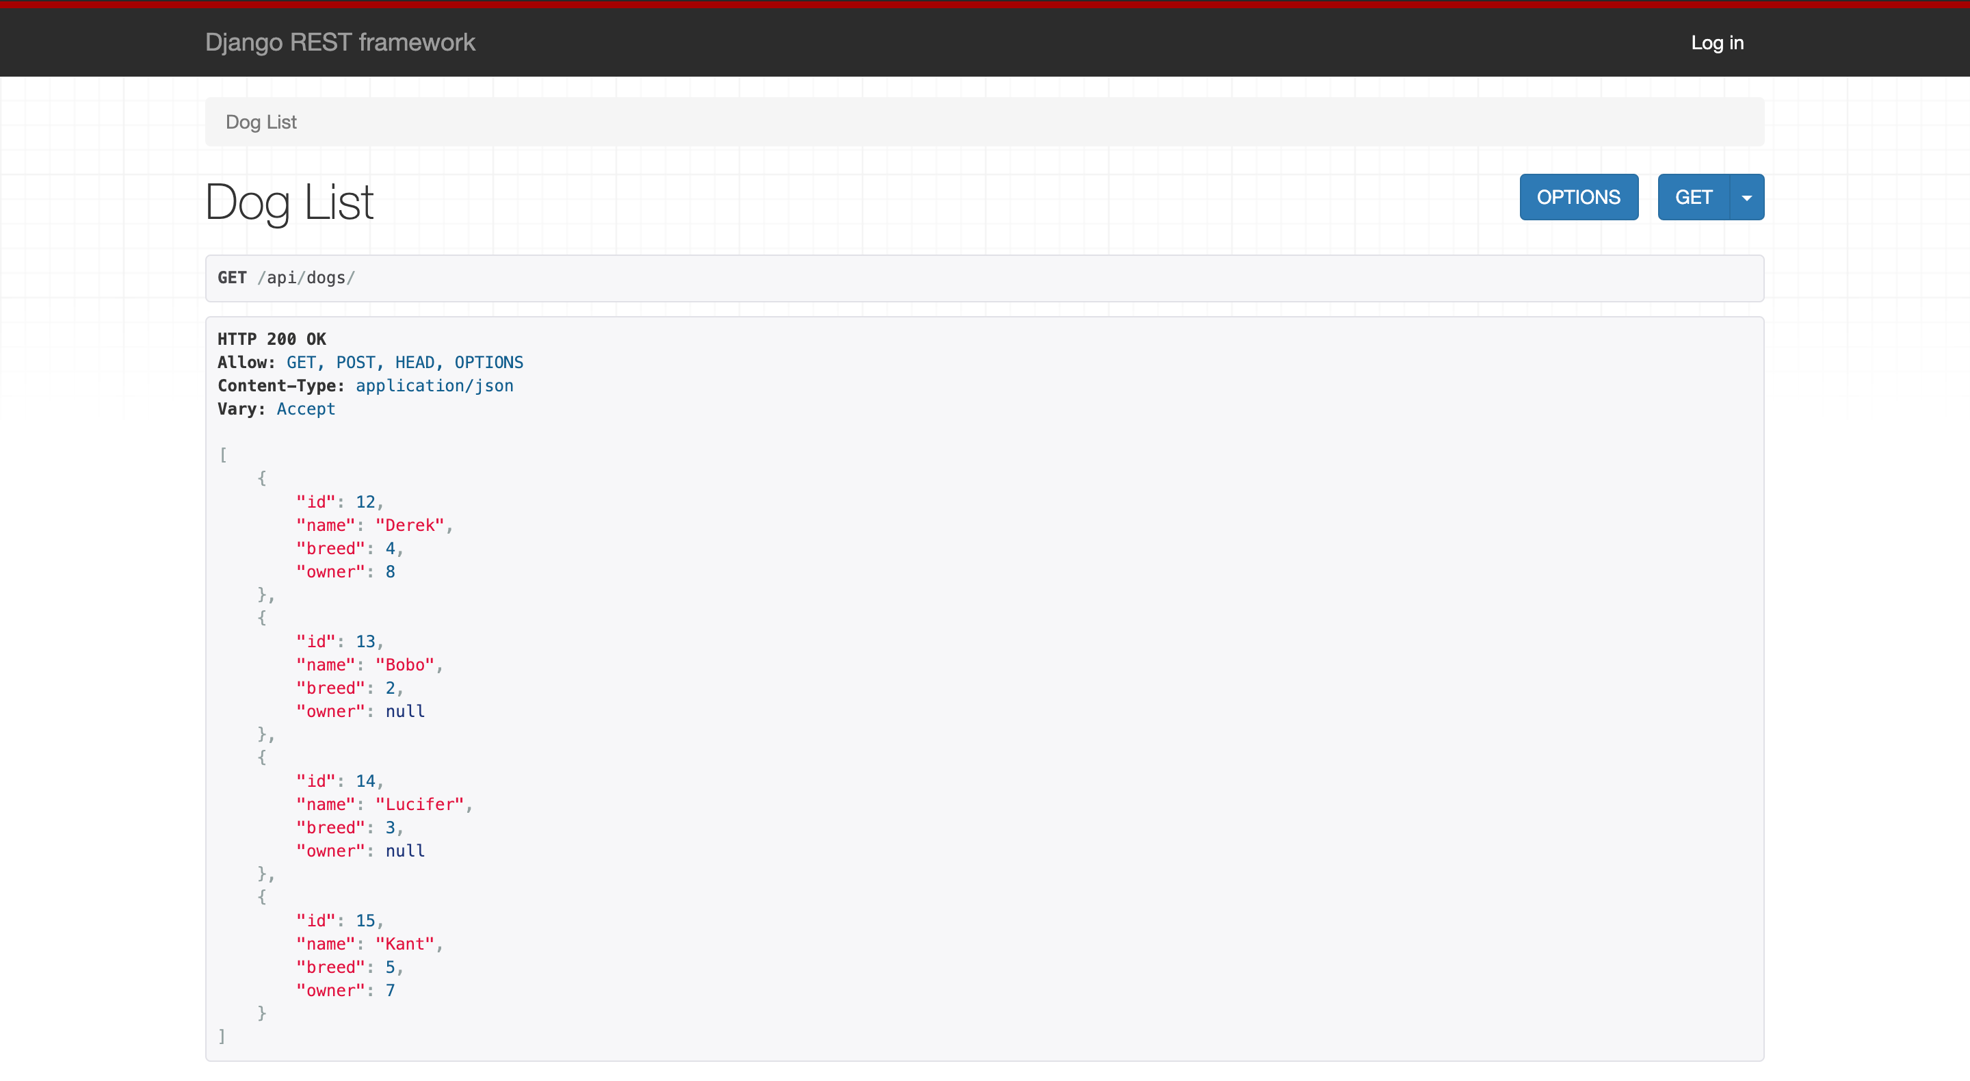Click the OPTIONS request button
This screenshot has height=1081, width=1970.
1579,196
